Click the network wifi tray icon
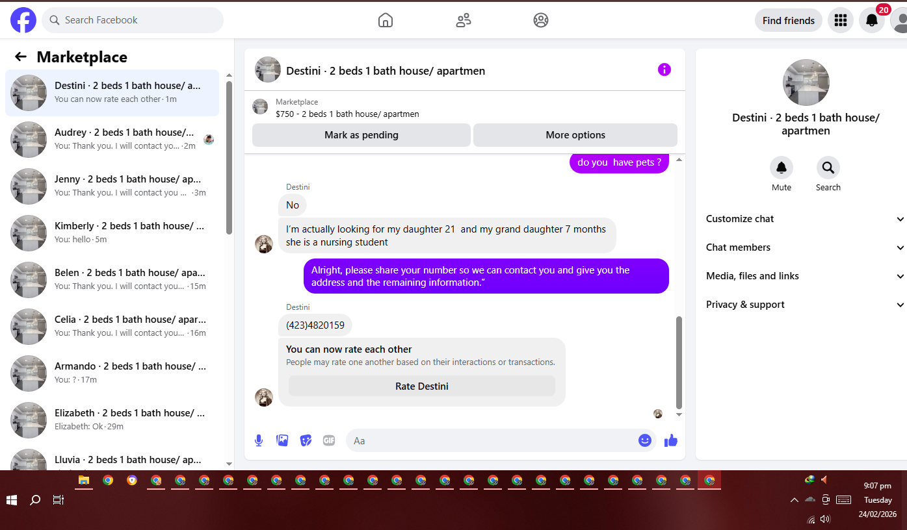This screenshot has height=530, width=907. (x=811, y=520)
